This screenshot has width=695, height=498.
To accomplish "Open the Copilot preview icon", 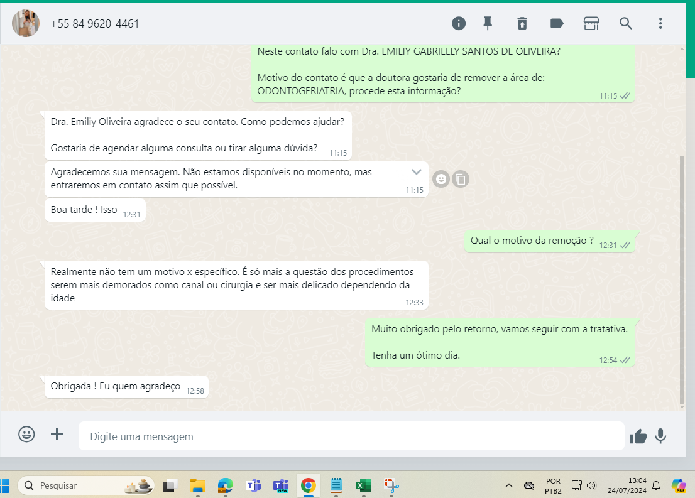I will (x=678, y=485).
